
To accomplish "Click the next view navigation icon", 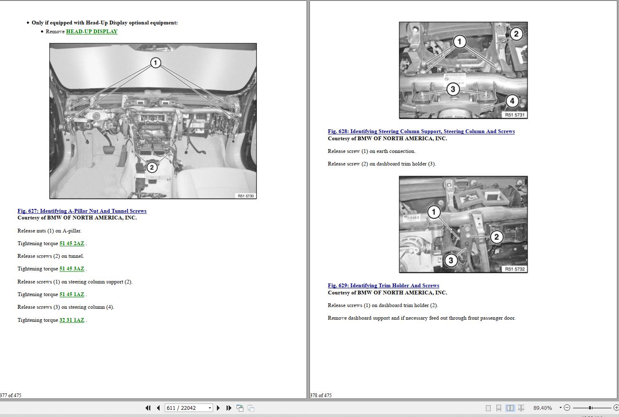I will click(251, 408).
